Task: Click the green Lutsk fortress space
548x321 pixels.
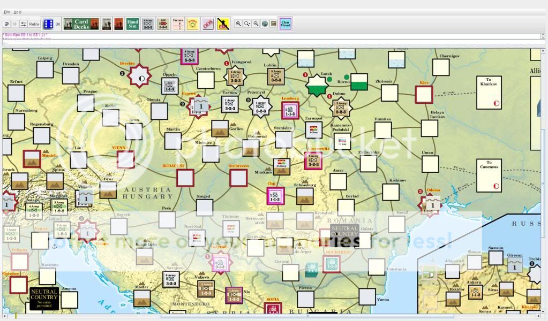Action: coord(316,85)
